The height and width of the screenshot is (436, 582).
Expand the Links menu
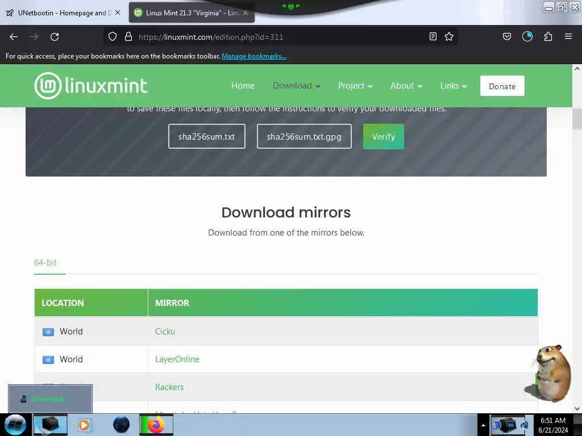[453, 86]
